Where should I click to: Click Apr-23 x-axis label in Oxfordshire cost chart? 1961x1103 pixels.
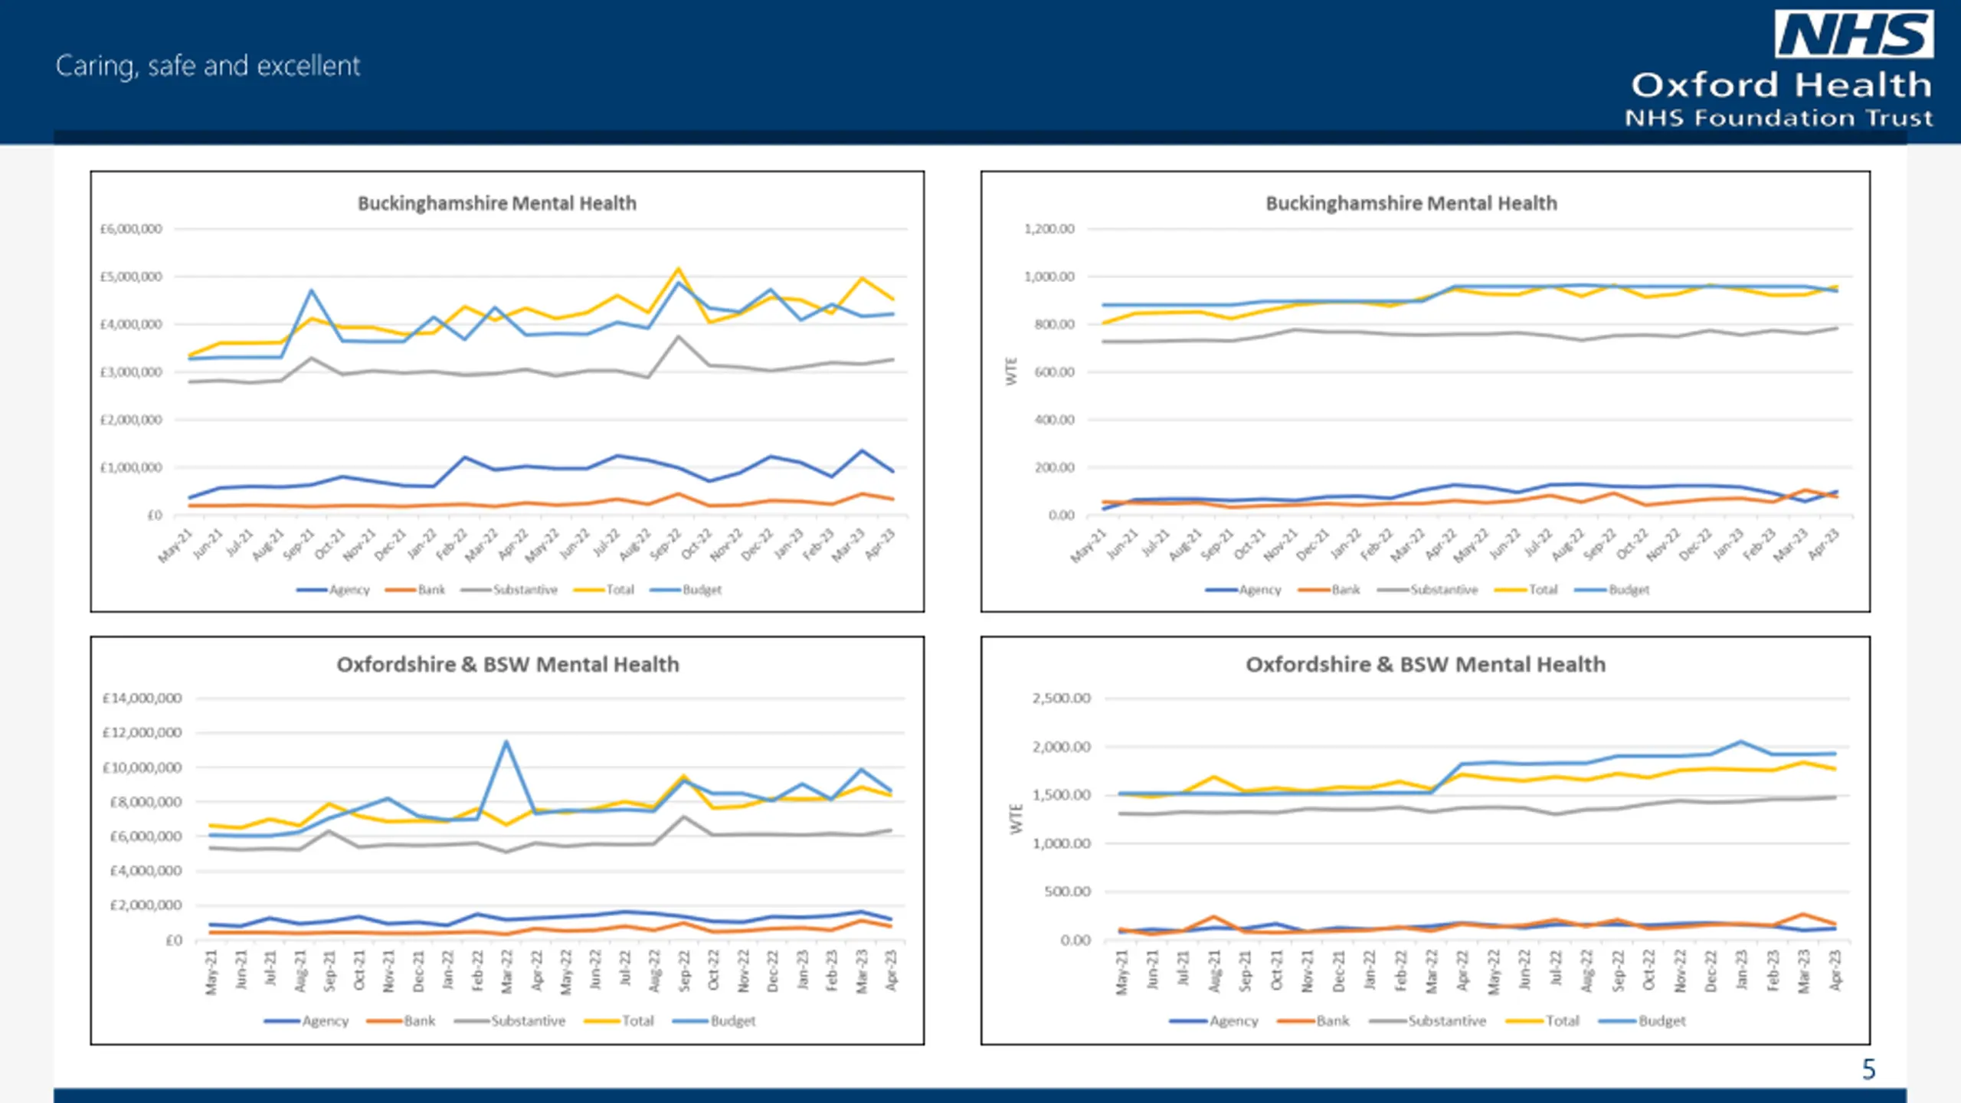point(890,970)
